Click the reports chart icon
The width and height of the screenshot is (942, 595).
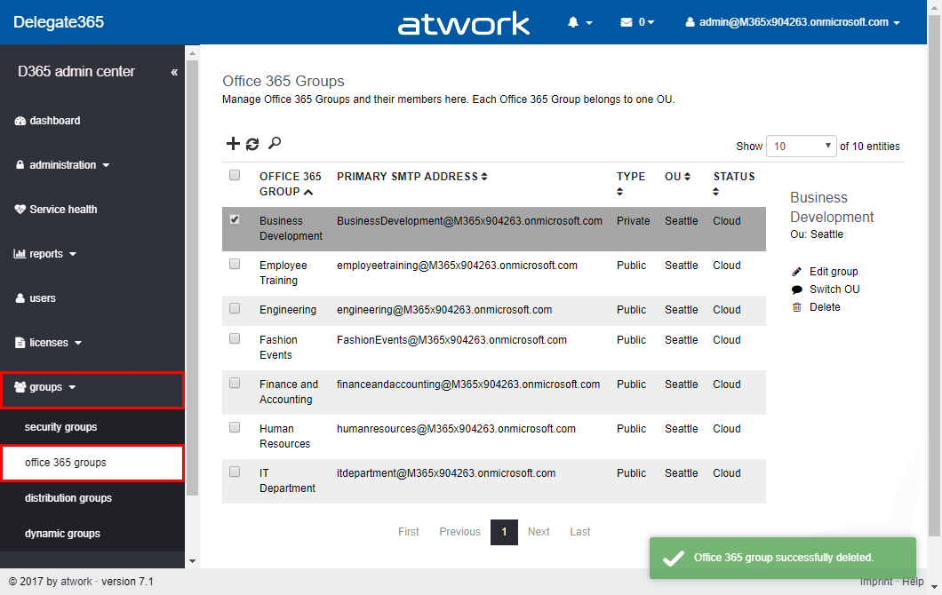(20, 254)
